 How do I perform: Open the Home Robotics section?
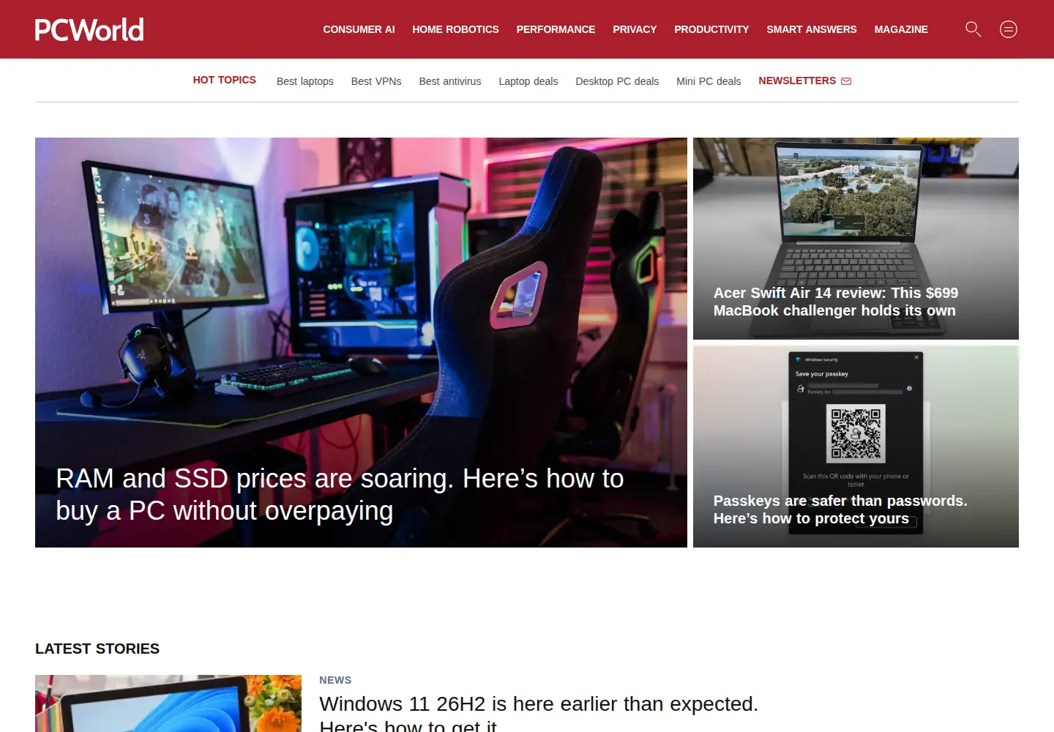tap(455, 29)
